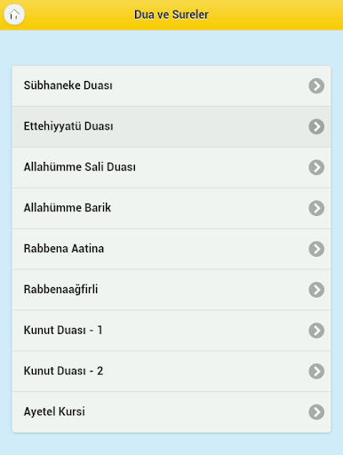Image resolution: width=343 pixels, height=455 pixels.
Task: Click arrow icon beside Rabbenaağfirli
Action: click(316, 290)
